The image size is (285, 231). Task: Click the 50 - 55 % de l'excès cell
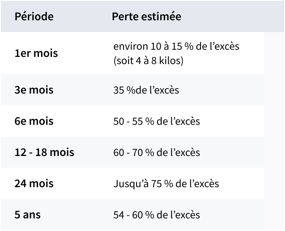(x=157, y=121)
